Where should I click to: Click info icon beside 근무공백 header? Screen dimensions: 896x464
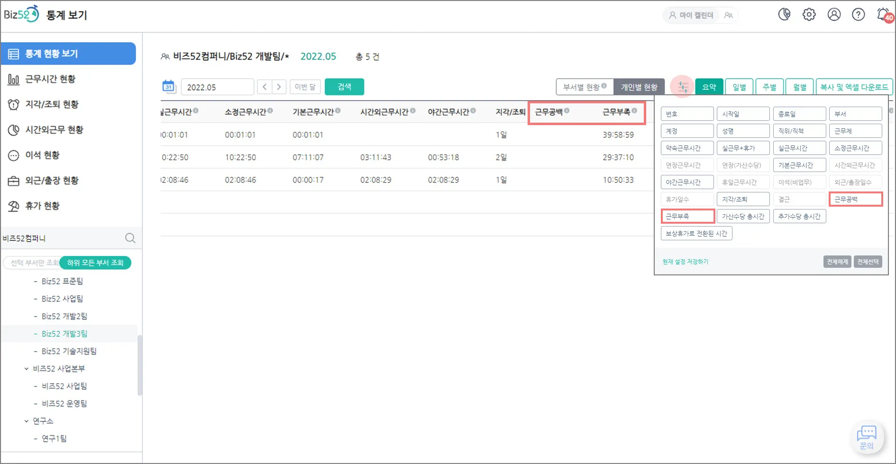coord(567,111)
